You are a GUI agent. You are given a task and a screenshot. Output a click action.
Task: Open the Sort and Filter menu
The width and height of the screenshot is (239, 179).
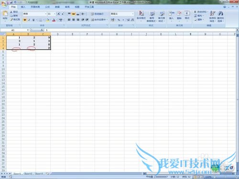click(213, 16)
